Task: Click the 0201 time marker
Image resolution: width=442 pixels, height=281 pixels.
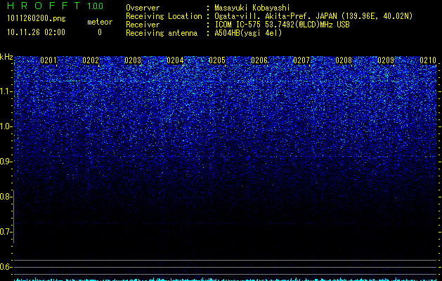Action: (x=48, y=60)
